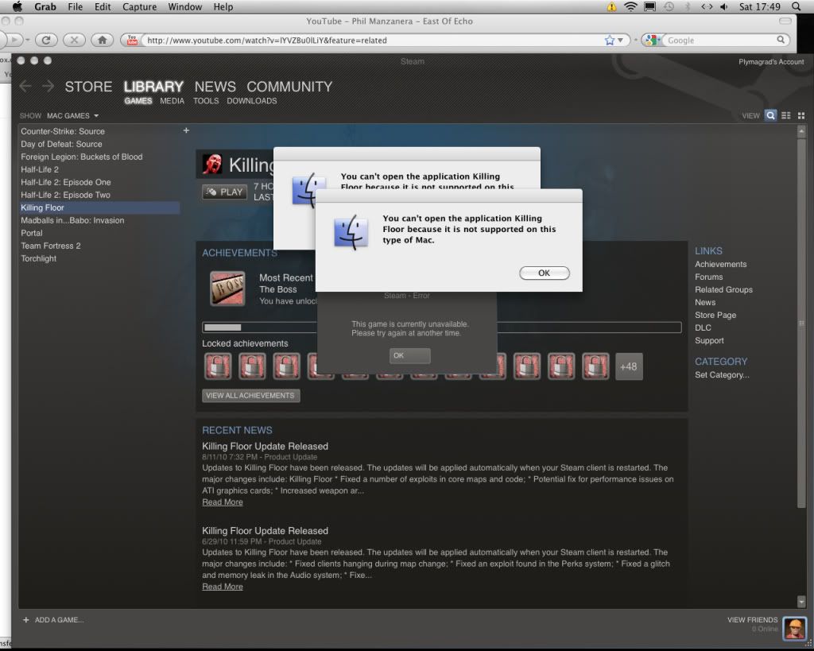Select Team Fortress 2 in games list
The height and width of the screenshot is (651, 814).
pyautogui.click(x=51, y=246)
